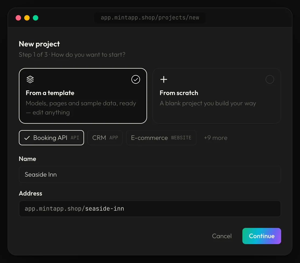
Task: Click the yellow minimize window dot
Action: 27,18
